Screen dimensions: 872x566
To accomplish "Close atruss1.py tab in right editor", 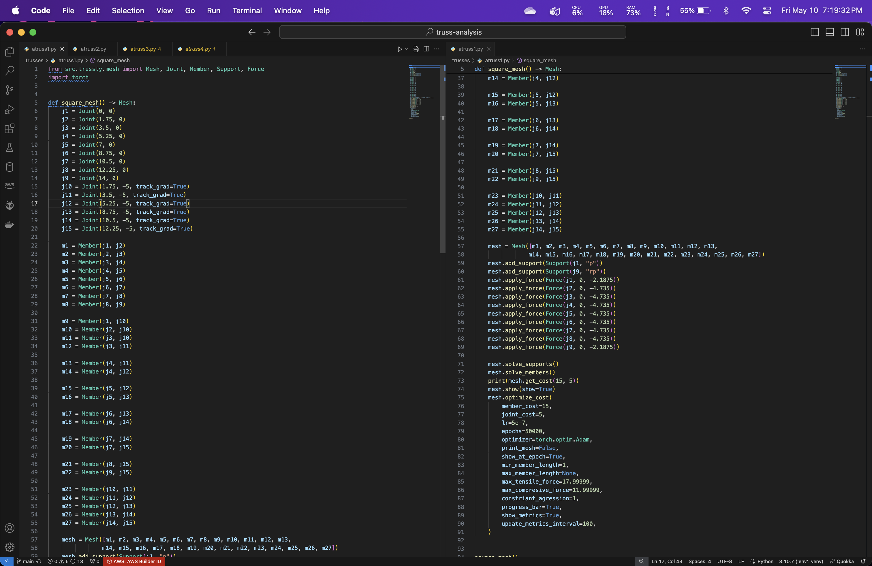I will (x=488, y=49).
